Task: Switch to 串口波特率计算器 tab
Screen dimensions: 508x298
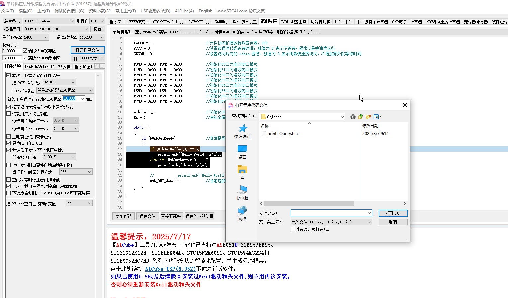Action: click(372, 22)
